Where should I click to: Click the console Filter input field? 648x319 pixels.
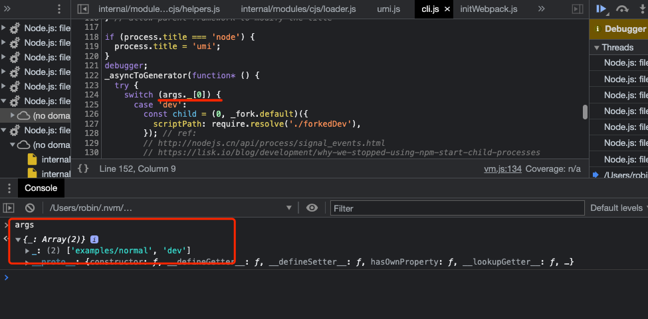pos(457,208)
